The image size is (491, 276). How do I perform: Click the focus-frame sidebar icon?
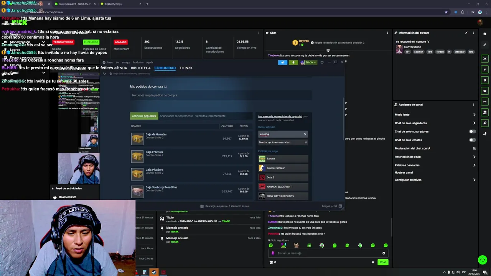(485, 59)
